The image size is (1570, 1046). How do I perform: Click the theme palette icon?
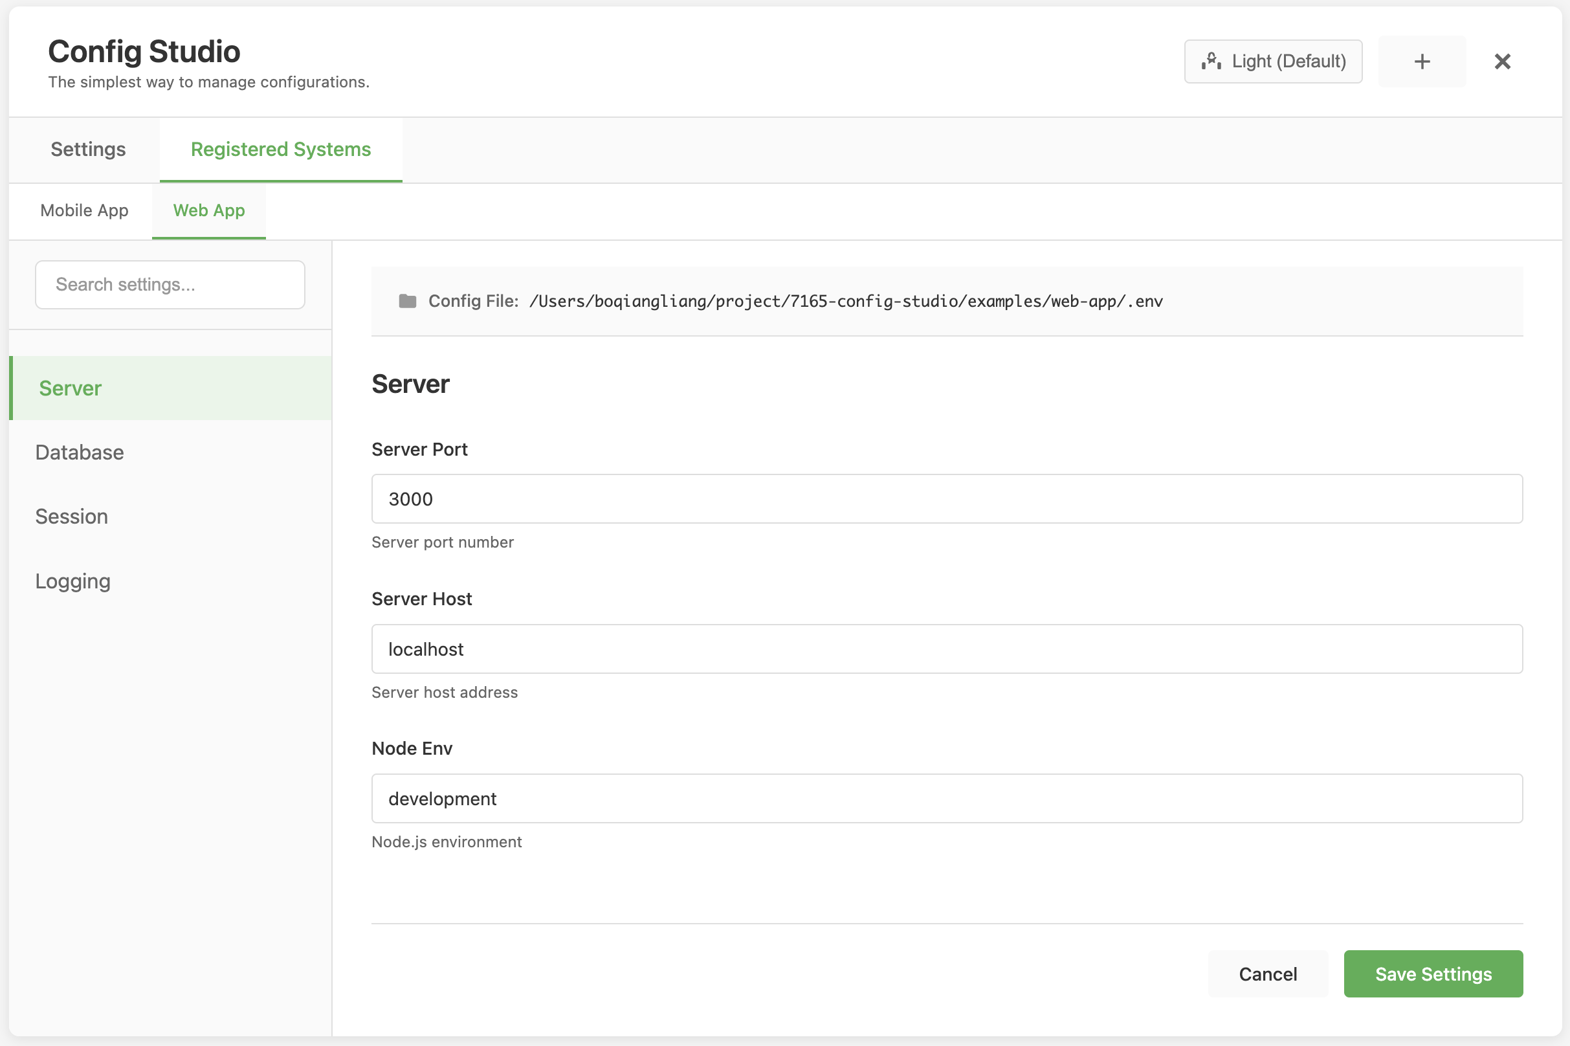click(x=1211, y=61)
